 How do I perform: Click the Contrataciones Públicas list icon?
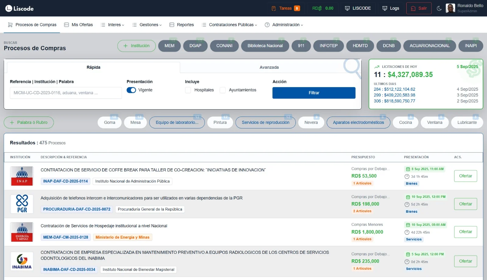pyautogui.click(x=204, y=25)
